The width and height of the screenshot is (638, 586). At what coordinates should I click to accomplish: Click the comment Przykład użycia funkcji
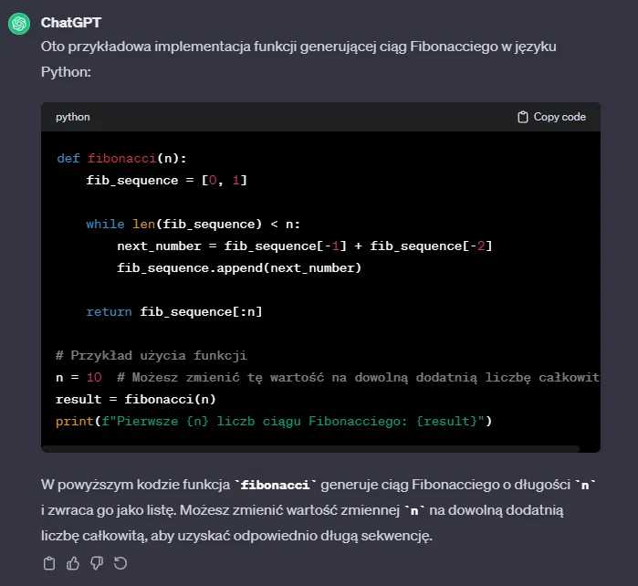tap(151, 355)
